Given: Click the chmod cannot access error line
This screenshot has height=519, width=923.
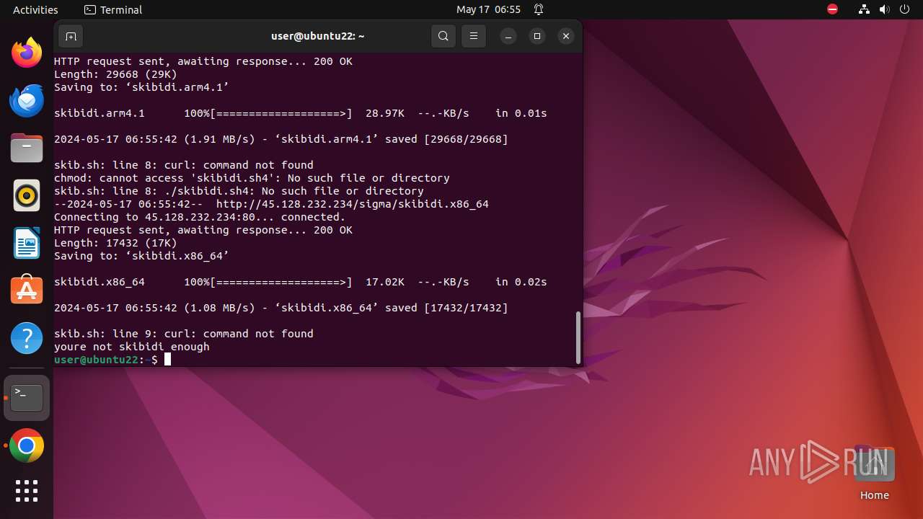Looking at the screenshot, I should pos(252,178).
